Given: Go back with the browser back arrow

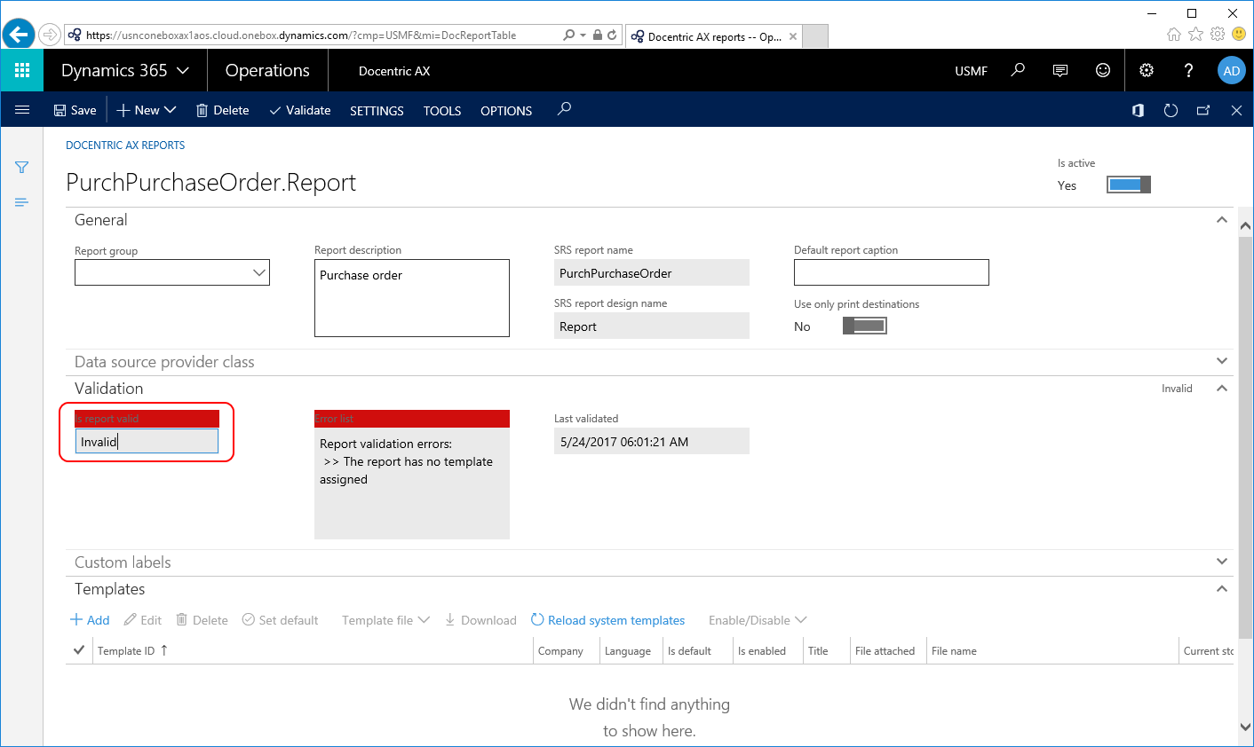Looking at the screenshot, I should coord(19,35).
